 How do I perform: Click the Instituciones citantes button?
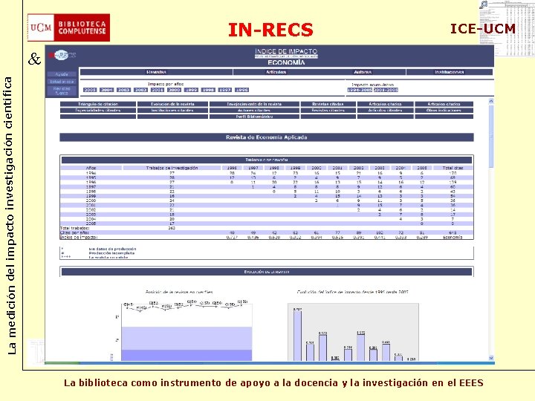tap(172, 111)
